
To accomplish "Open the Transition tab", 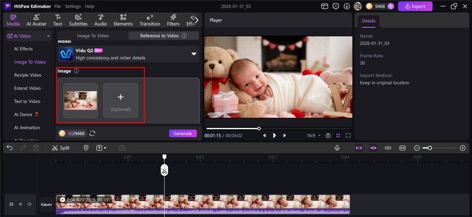I will tap(150, 20).
